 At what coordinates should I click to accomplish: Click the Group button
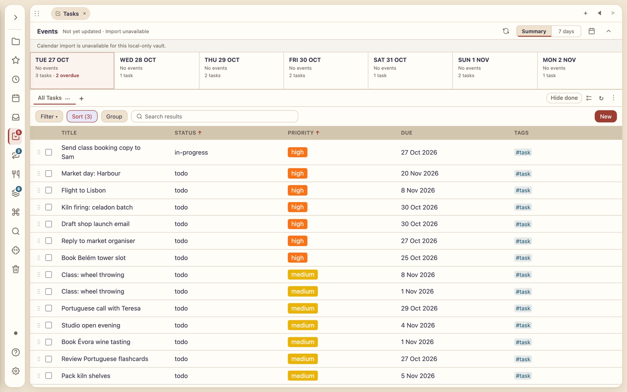(114, 116)
